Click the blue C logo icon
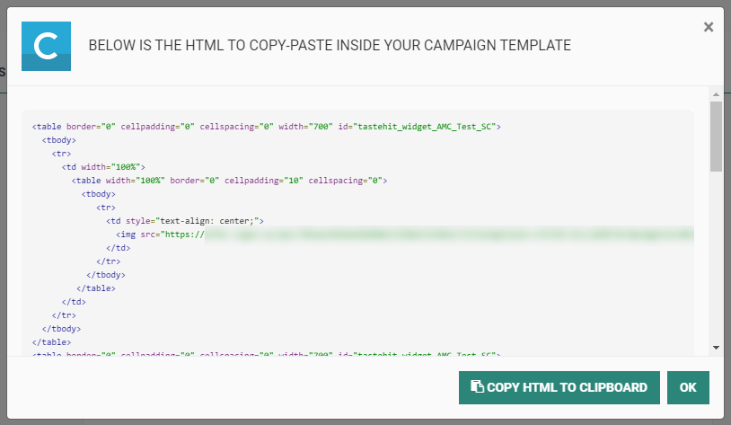Screen dimensions: 731x425 46,46
